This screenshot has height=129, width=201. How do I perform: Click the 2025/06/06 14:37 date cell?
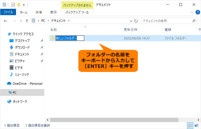pyautogui.click(x=137, y=38)
